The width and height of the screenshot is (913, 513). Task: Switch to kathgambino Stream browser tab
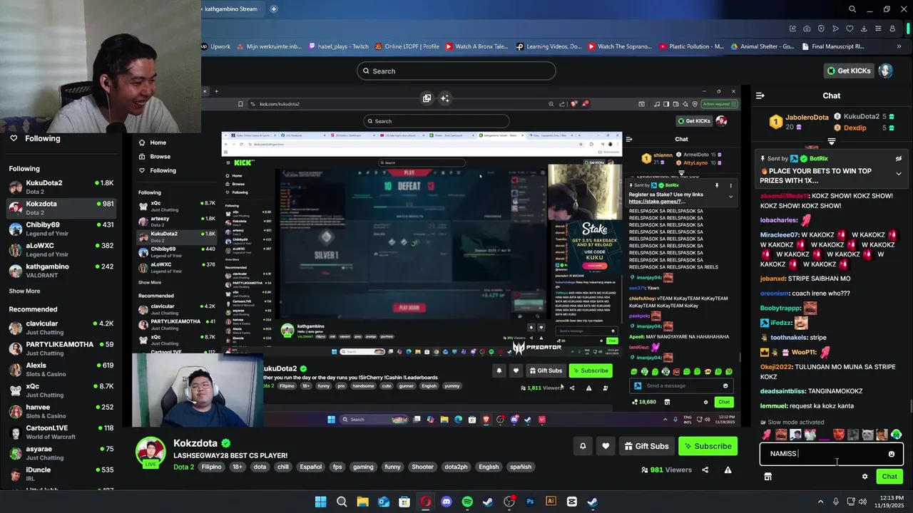click(230, 9)
